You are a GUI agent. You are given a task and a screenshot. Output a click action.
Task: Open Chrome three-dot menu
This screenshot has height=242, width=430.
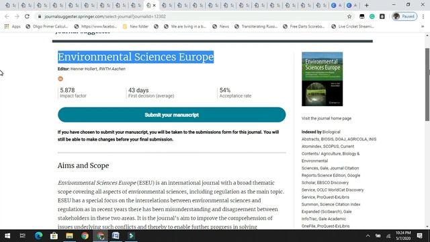click(x=423, y=16)
